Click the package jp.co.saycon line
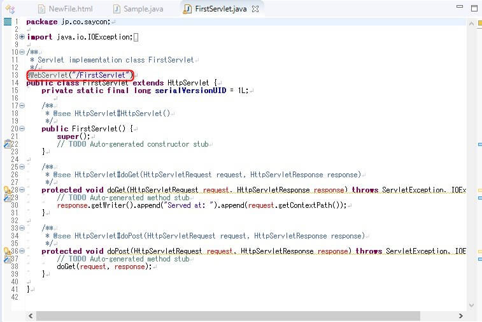Viewport: 482px width, 322px height. 68,22
